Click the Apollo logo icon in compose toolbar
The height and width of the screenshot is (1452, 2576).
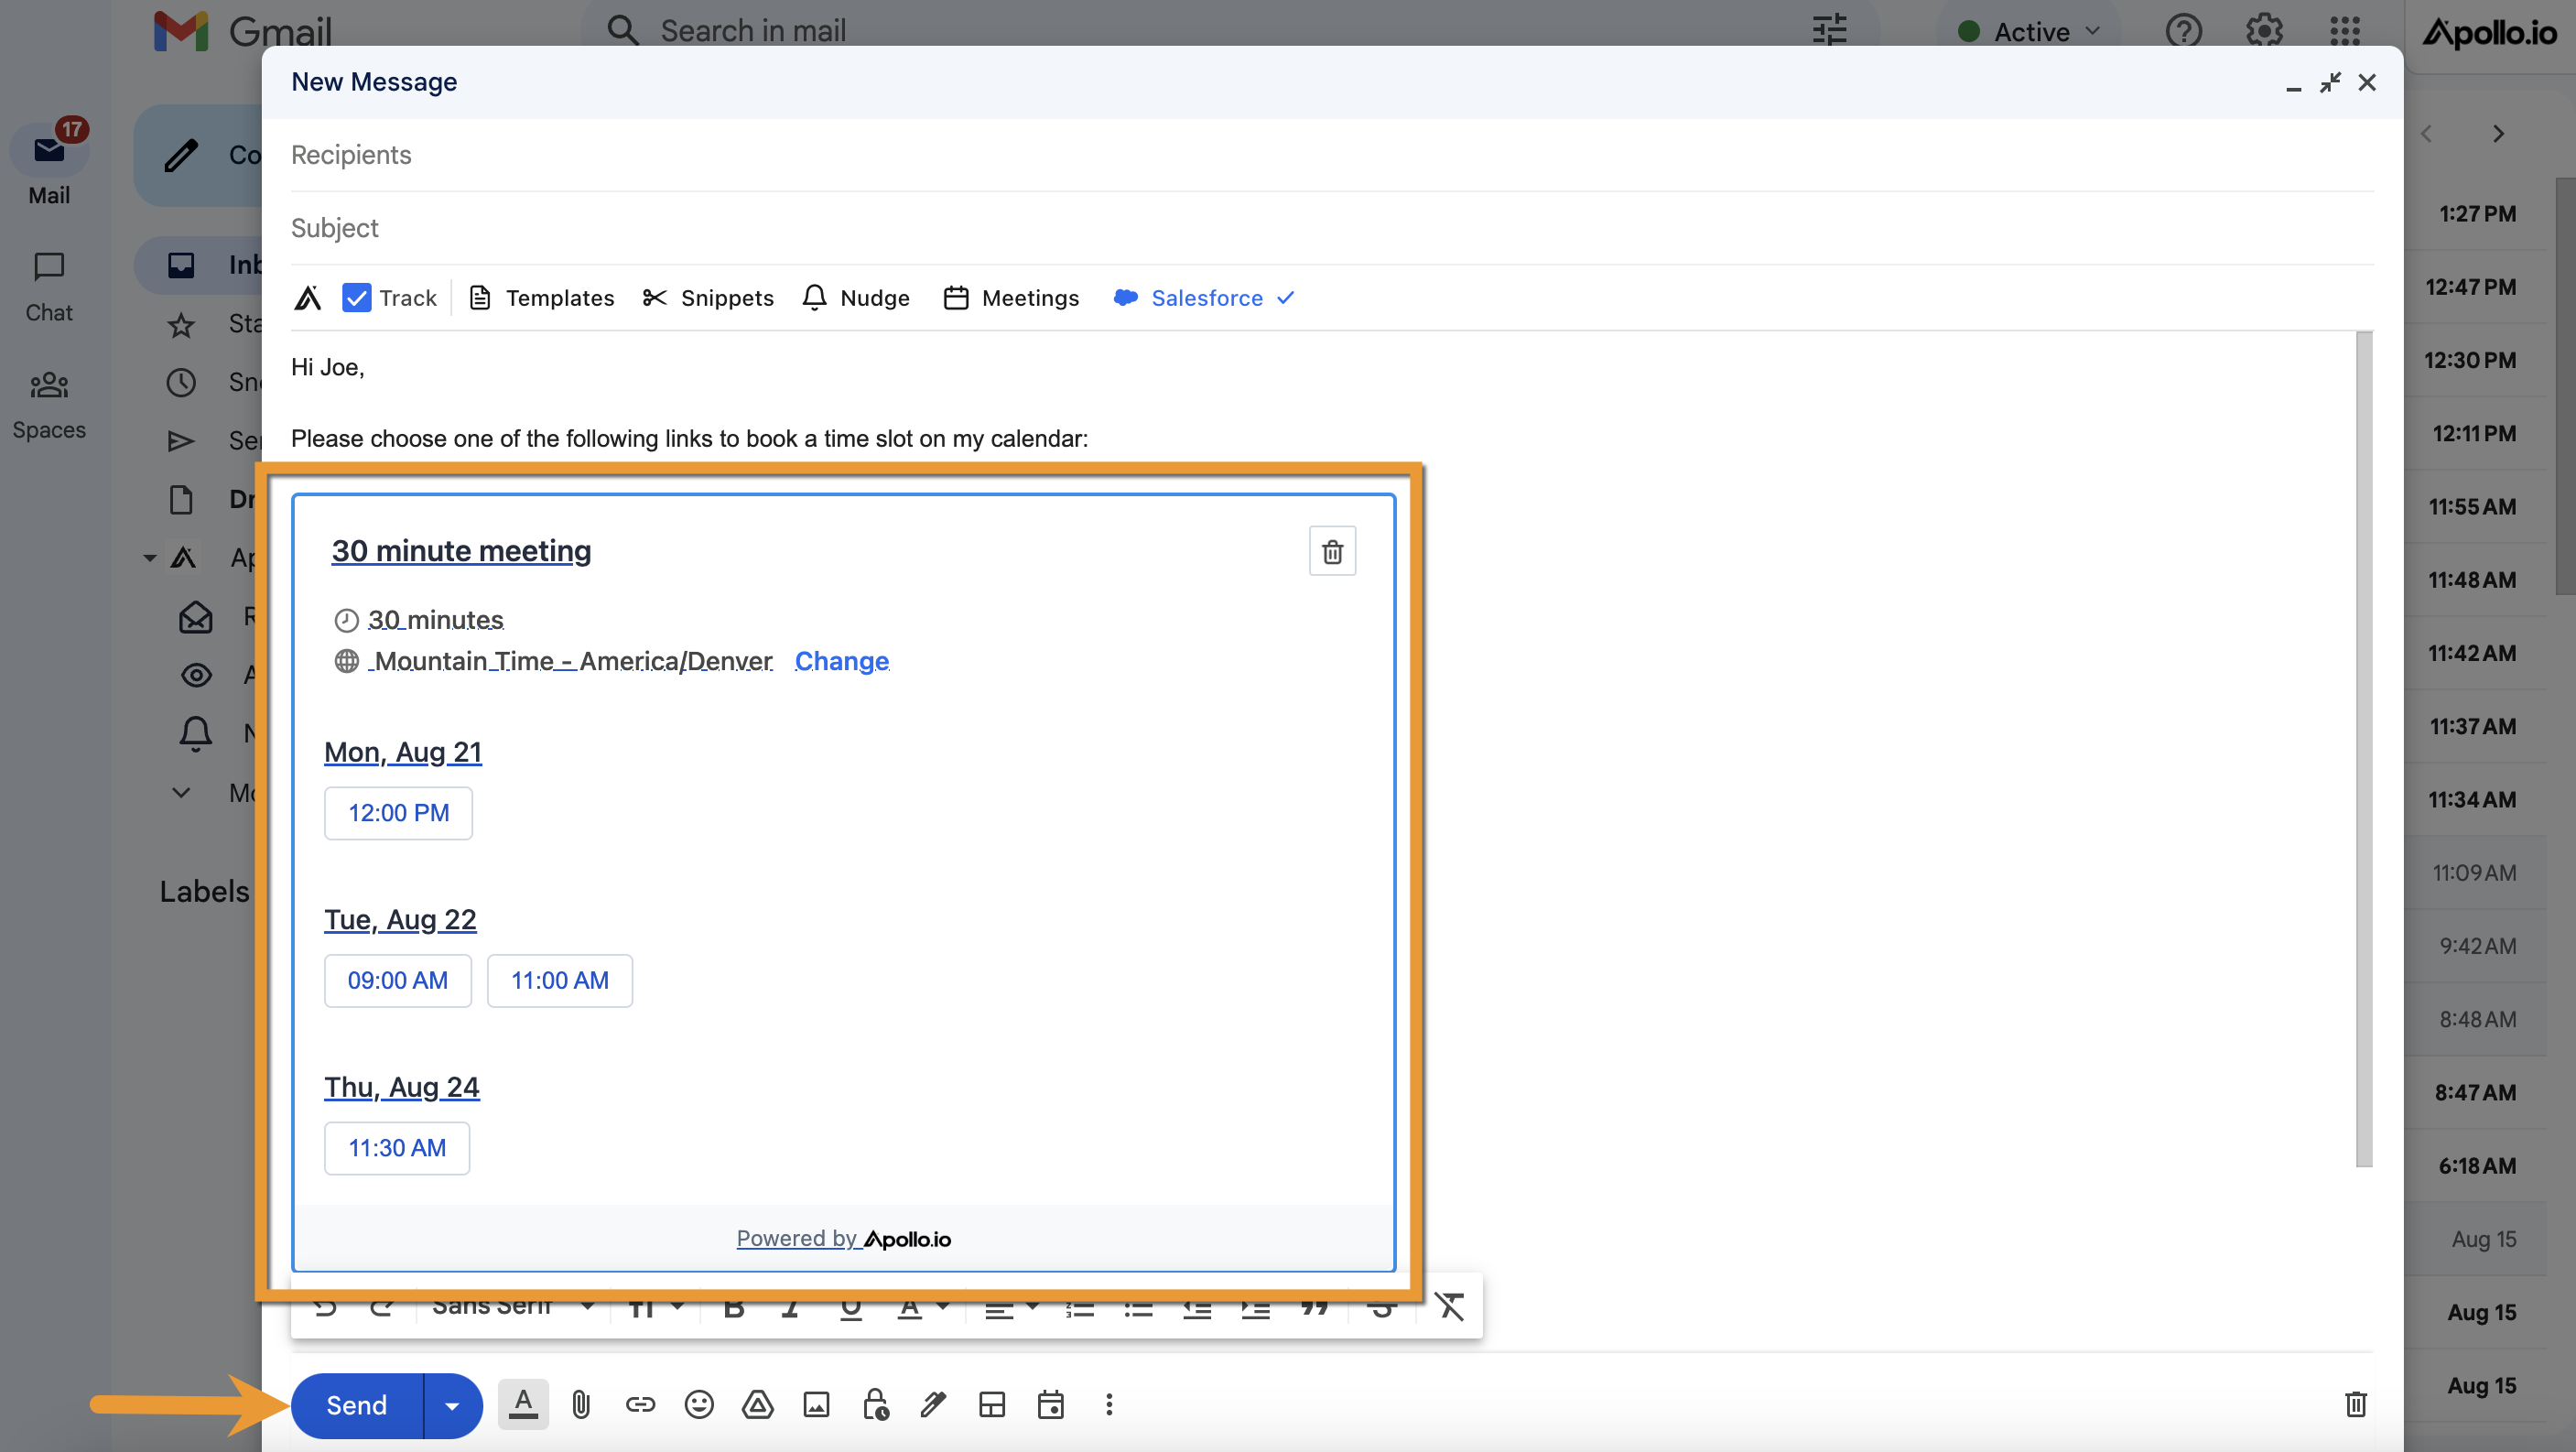point(308,298)
